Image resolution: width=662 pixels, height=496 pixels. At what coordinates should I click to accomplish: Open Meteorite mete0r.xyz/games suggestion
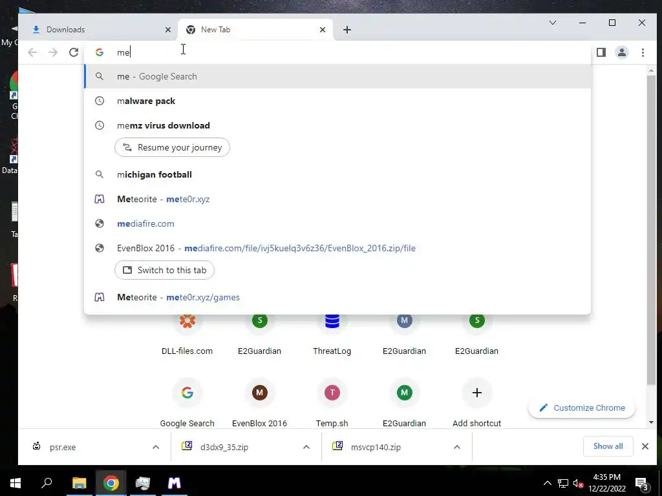click(x=337, y=297)
